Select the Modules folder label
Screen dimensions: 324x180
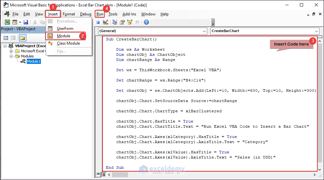27,56
